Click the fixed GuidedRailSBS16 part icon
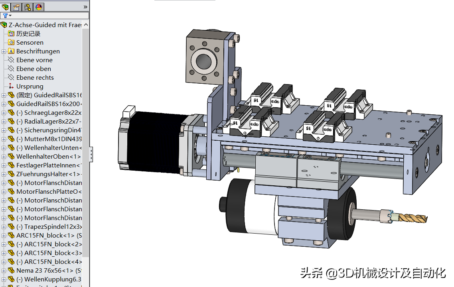The image size is (454, 287). (x=11, y=95)
